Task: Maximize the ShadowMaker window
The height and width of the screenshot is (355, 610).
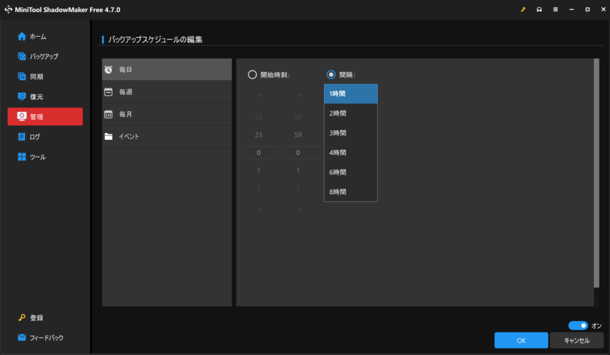Action: (x=587, y=10)
